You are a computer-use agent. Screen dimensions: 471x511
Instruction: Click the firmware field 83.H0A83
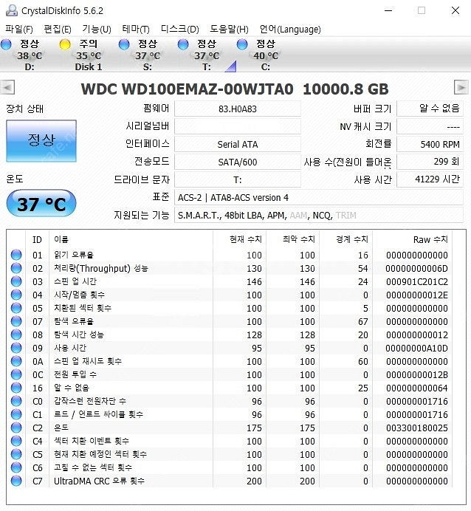pos(238,109)
